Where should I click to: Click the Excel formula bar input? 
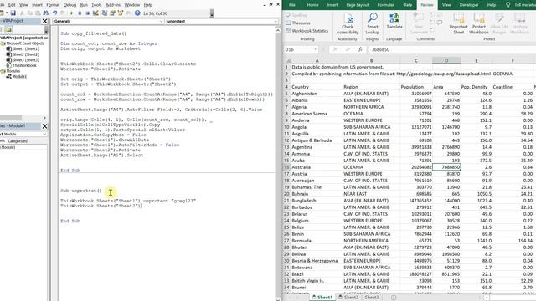tap(451, 49)
